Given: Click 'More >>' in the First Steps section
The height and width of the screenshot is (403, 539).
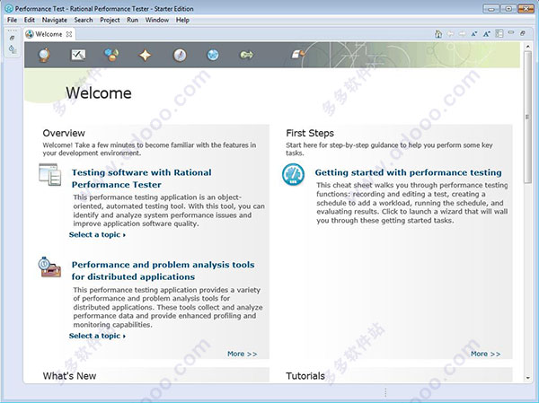Looking at the screenshot, I should click(x=485, y=354).
